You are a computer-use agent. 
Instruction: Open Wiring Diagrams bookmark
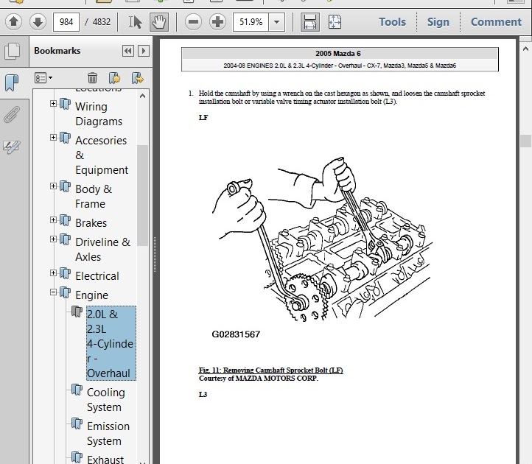[x=99, y=114]
